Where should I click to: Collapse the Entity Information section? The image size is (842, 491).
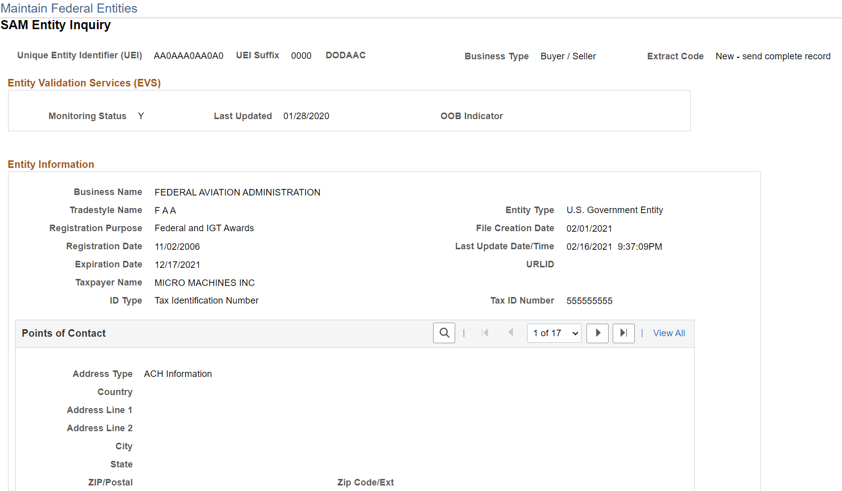click(51, 164)
